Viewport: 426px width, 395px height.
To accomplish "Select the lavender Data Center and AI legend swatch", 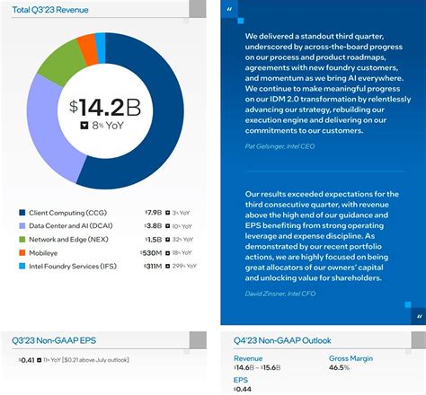I will tap(22, 226).
